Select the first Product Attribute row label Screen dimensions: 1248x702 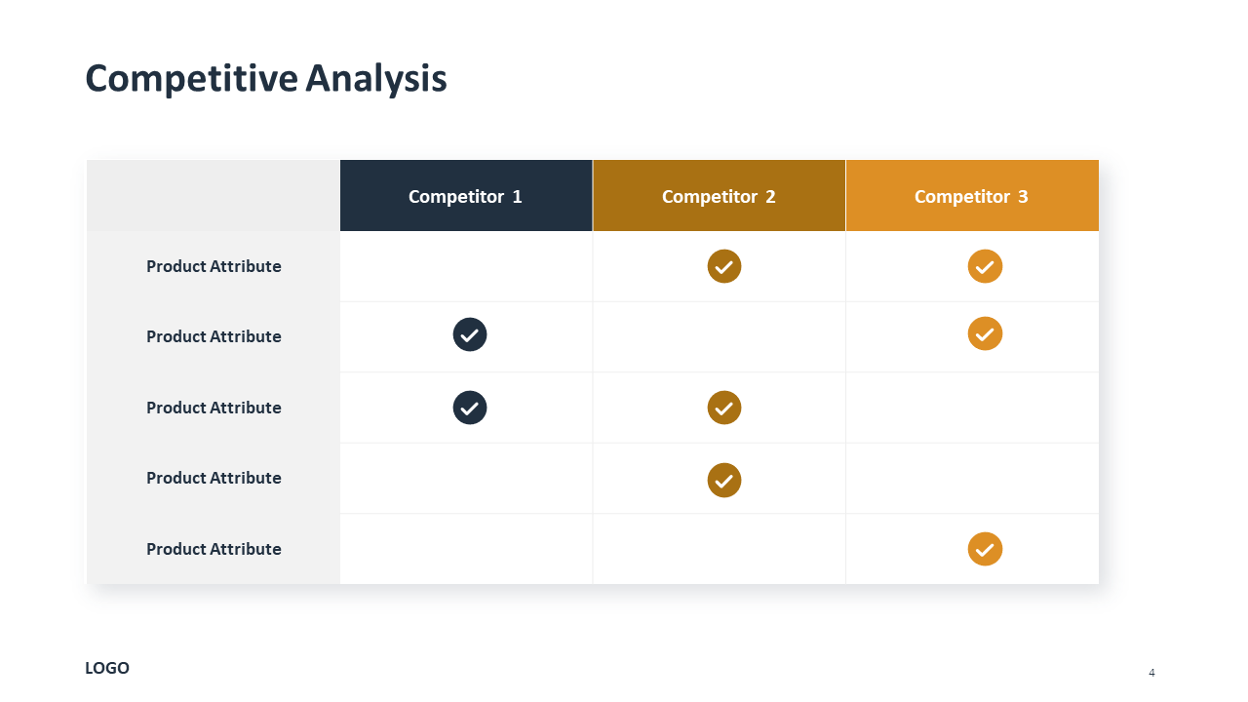214,266
